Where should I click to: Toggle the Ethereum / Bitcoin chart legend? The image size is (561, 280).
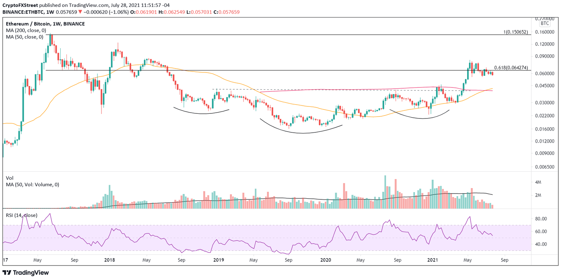point(45,23)
